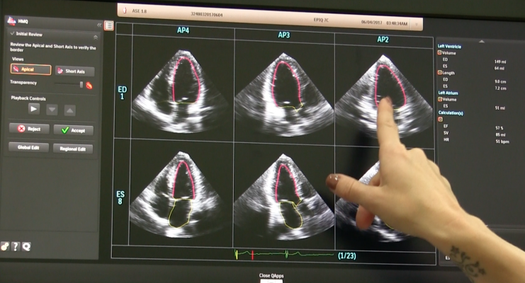Collapse the Left Ventricle Volume group

tap(439, 53)
